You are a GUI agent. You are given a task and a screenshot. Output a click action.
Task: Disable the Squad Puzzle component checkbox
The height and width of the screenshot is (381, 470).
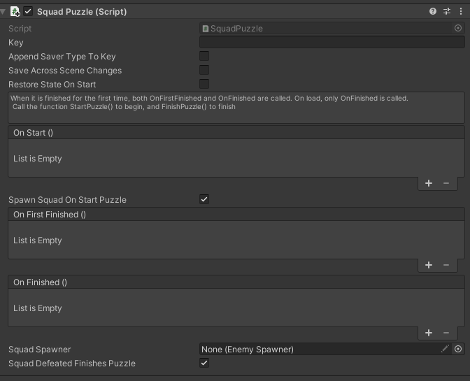point(28,12)
